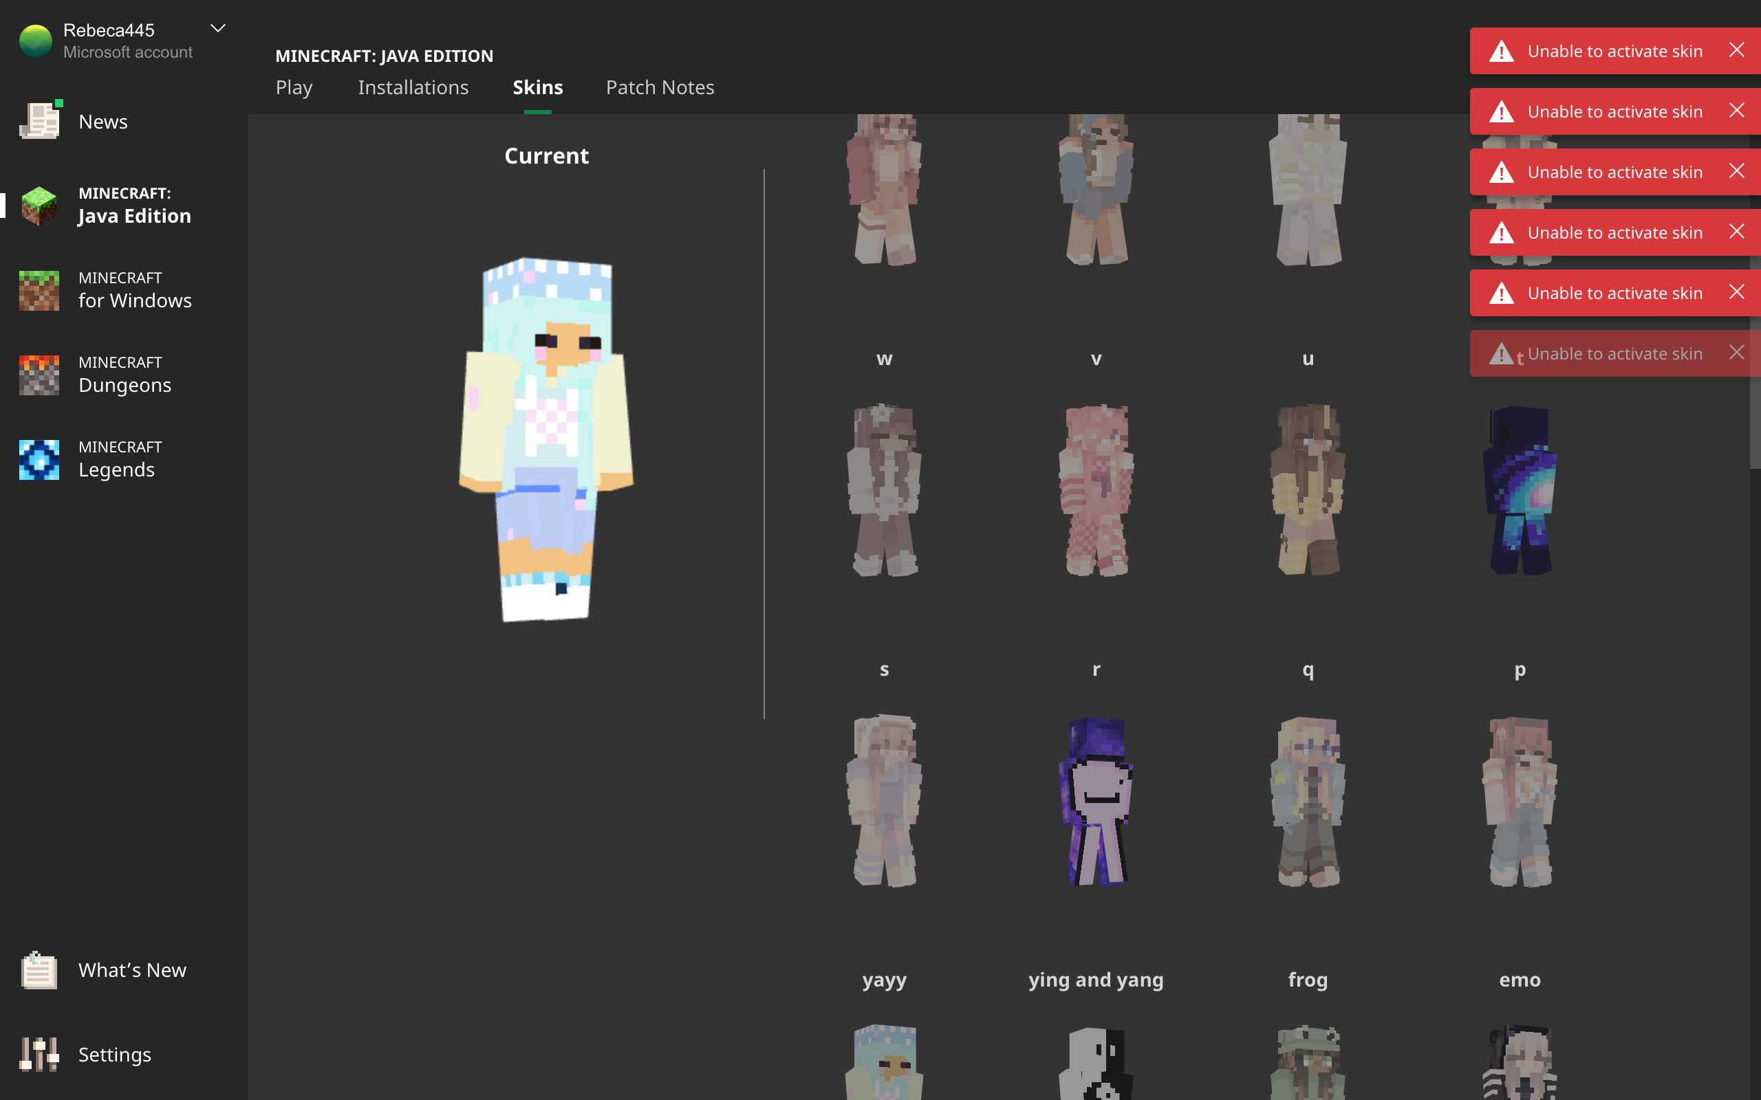The image size is (1761, 1100).
Task: Open Minecraft Dungeons icon
Action: (39, 374)
